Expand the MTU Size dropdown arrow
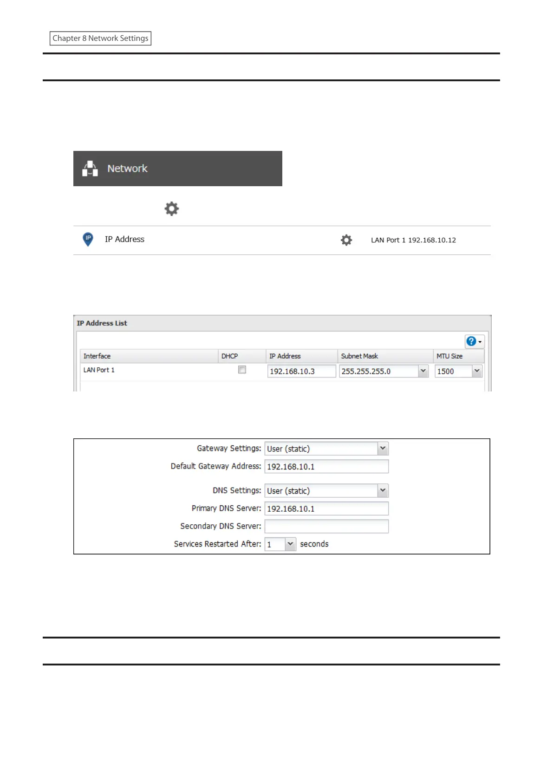The image size is (553, 782). pyautogui.click(x=477, y=371)
